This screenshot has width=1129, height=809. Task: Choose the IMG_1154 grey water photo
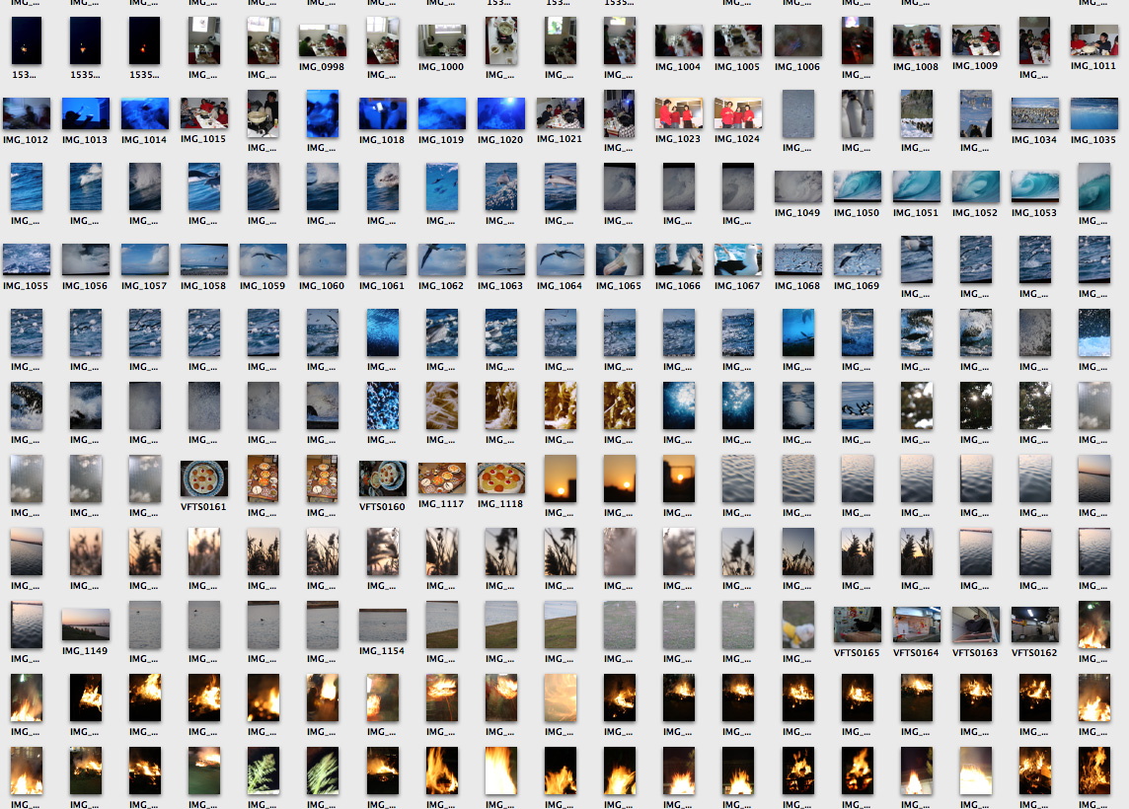pos(382,625)
